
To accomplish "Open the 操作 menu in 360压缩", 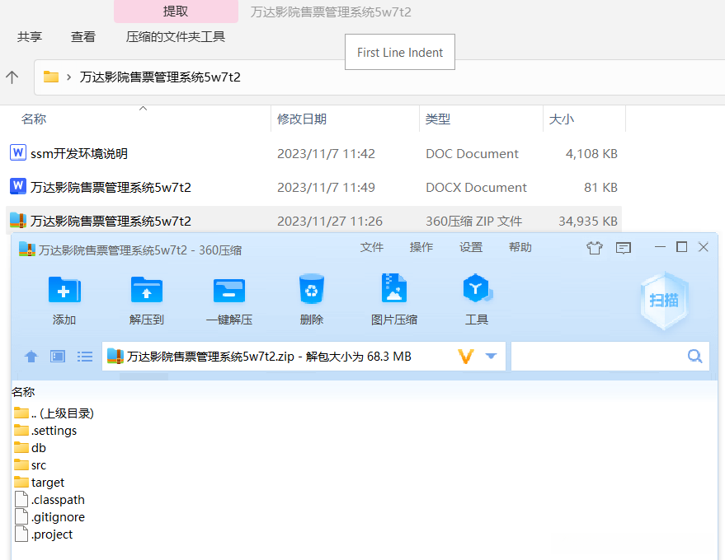I will [x=421, y=247].
